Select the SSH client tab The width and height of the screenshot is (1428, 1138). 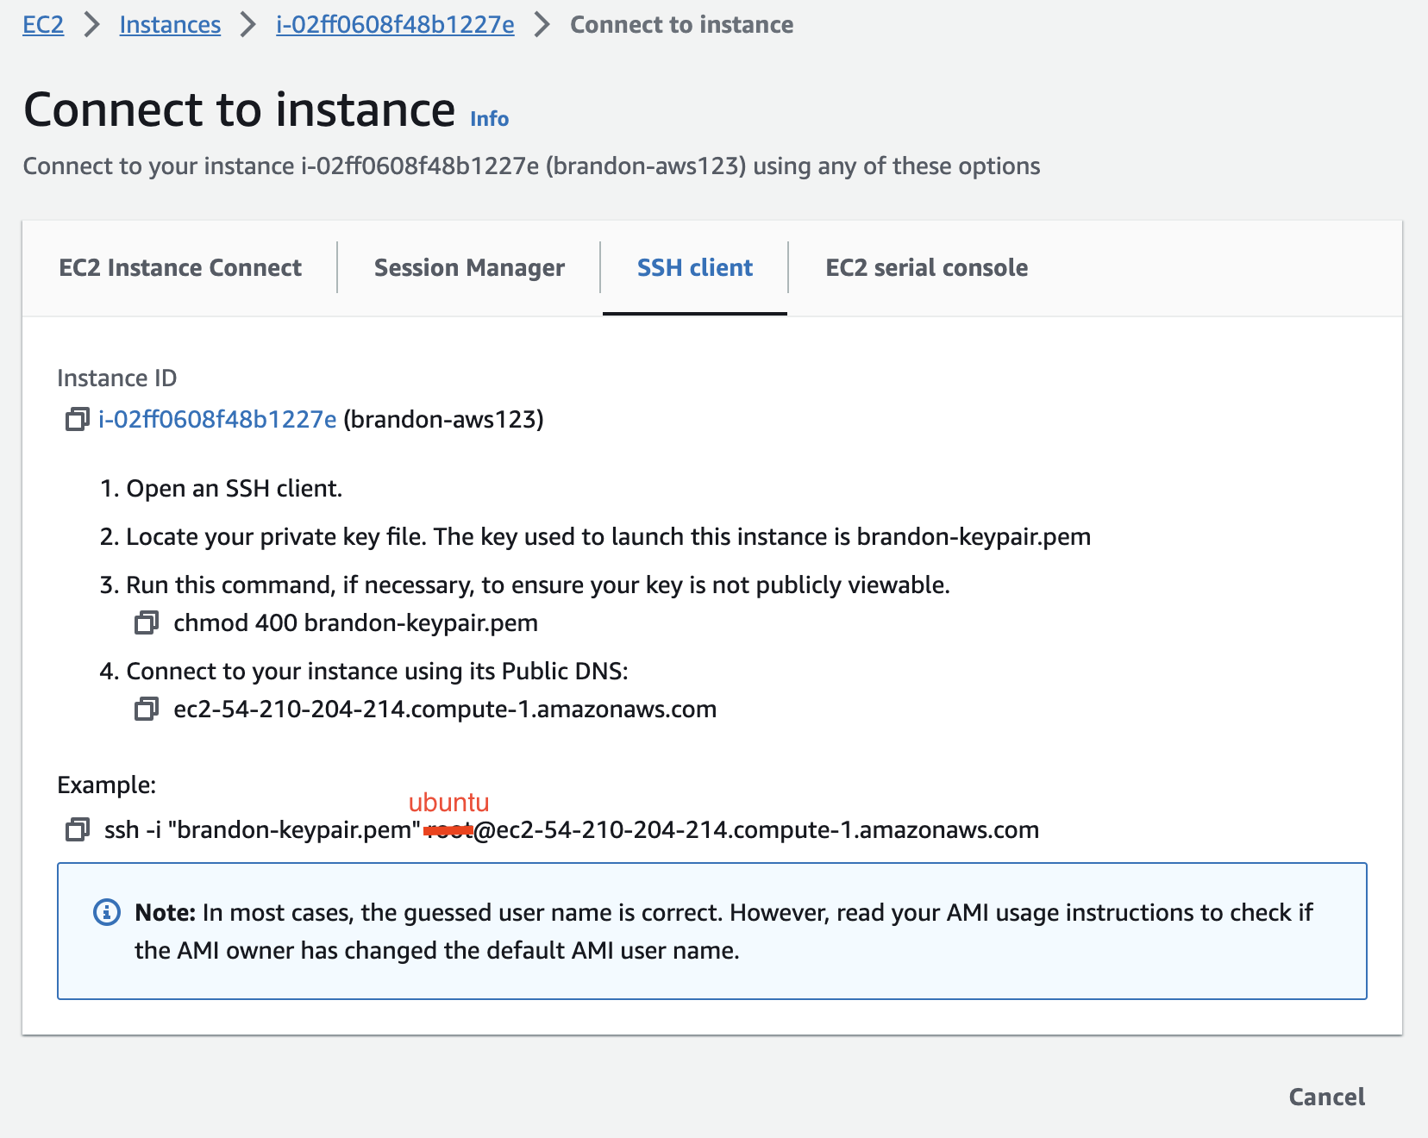click(x=695, y=268)
